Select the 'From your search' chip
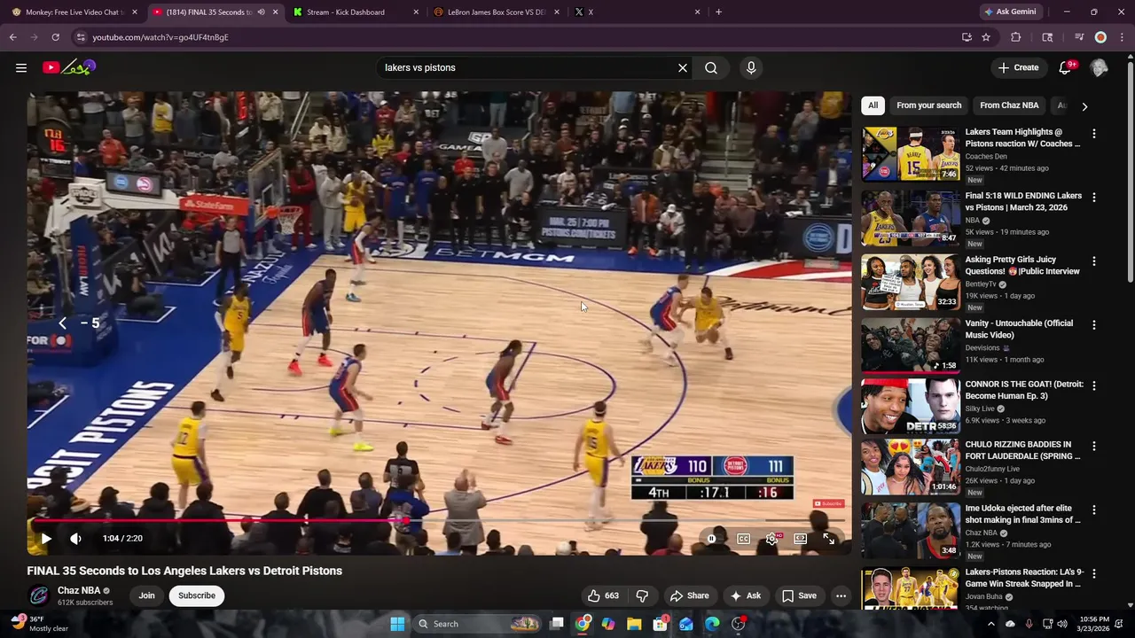The width and height of the screenshot is (1135, 638). pos(928,105)
